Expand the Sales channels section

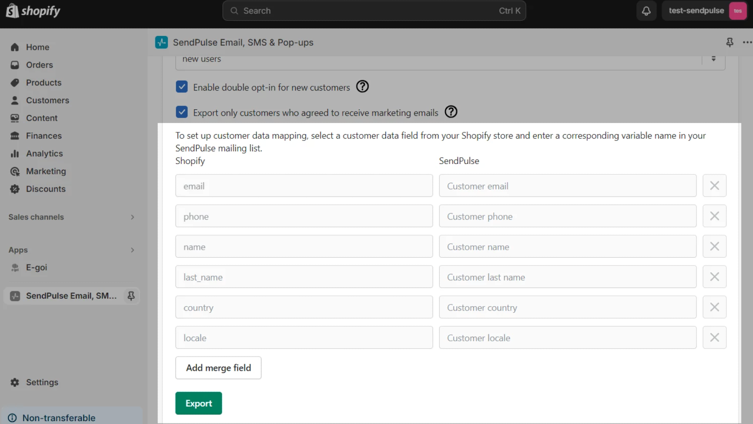[132, 217]
